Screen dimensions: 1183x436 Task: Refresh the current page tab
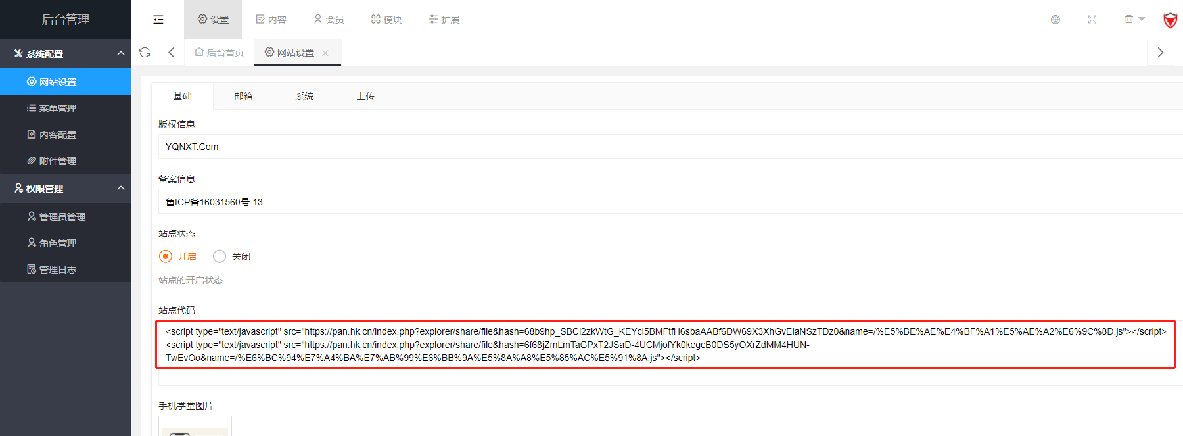click(145, 53)
